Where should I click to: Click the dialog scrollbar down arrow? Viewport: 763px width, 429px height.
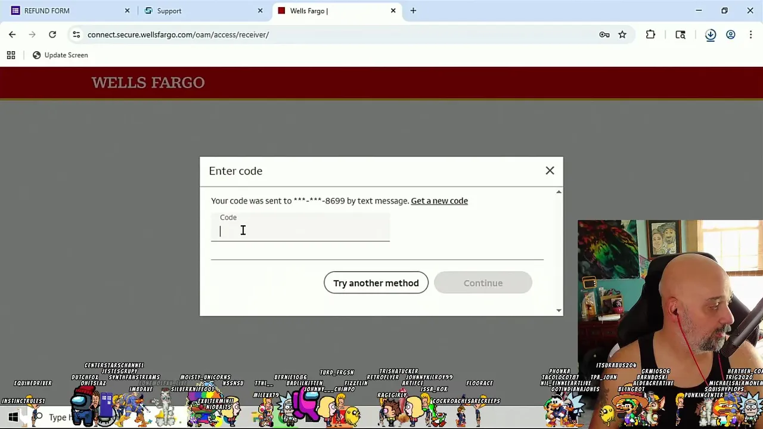click(559, 310)
